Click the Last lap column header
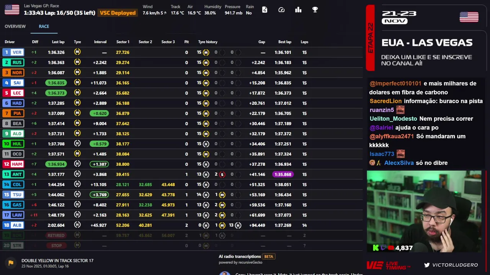This screenshot has height=275, width=490. click(x=58, y=42)
